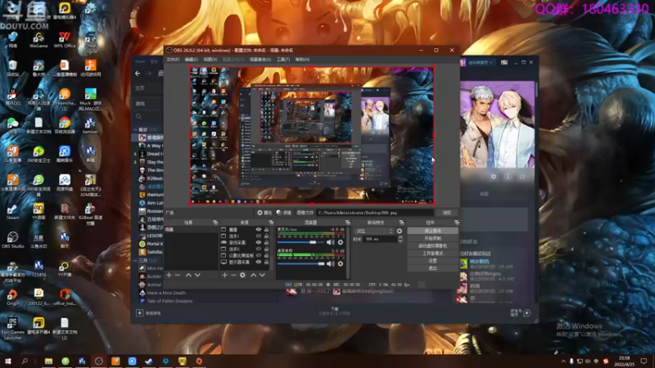
Task: Enable 工作室模式 studio mode
Action: click(x=432, y=254)
